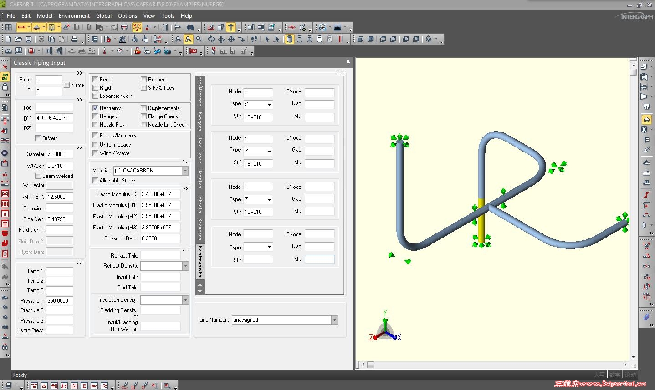Enable the Bend checkbox
This screenshot has width=655, height=390.
click(x=96, y=80)
